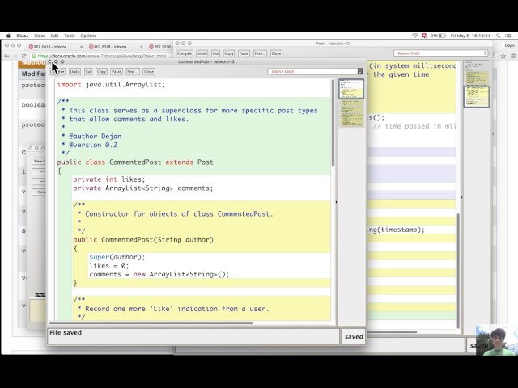
Task: Click the Wi-Fi status icon
Action: click(x=415, y=36)
